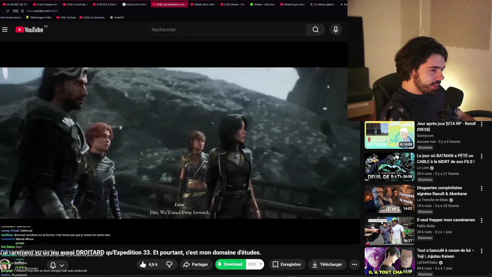Open the (352) Un dimanche bookmark
This screenshot has width=492, height=277.
point(93,17)
